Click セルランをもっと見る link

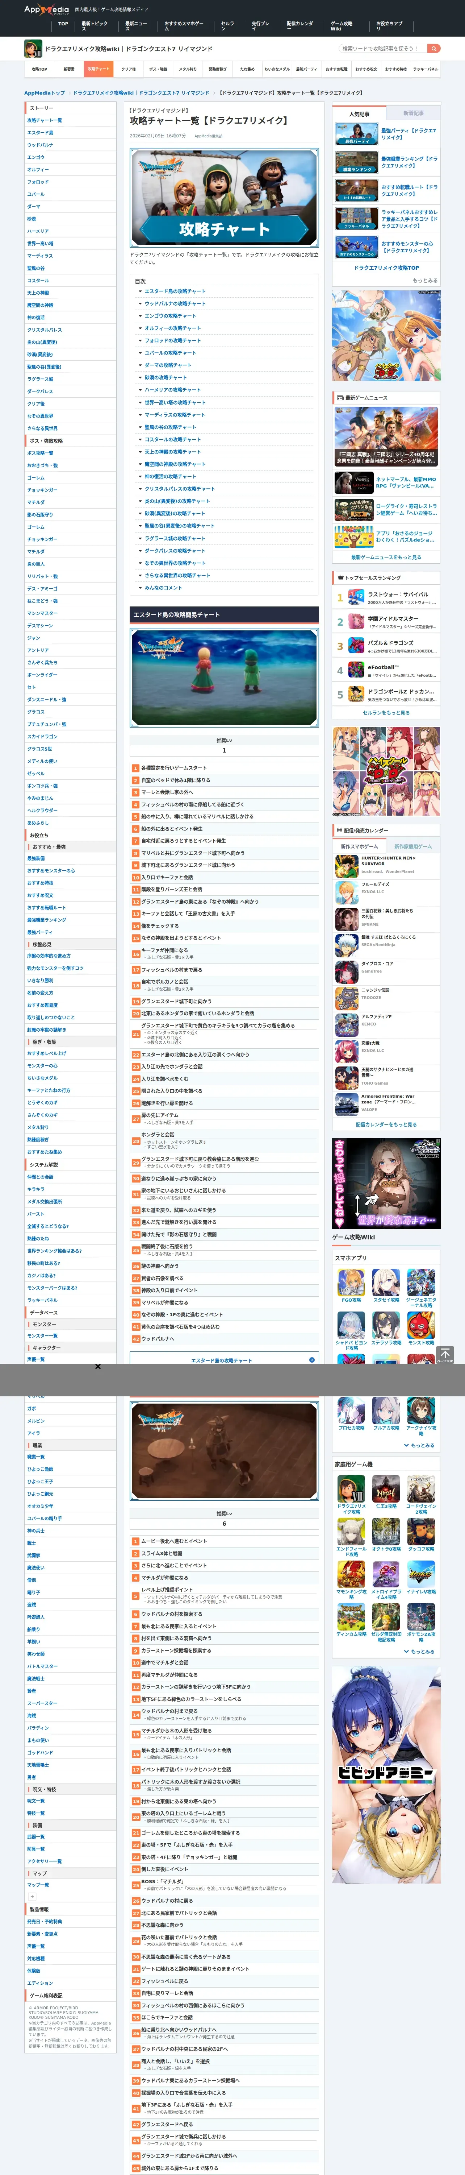point(386,713)
